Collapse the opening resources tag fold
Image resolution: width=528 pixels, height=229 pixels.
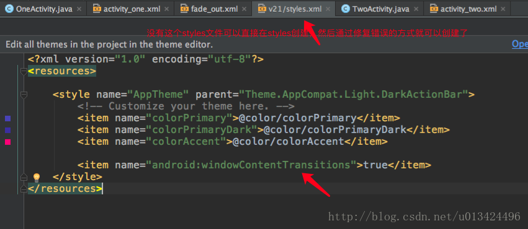(24, 71)
